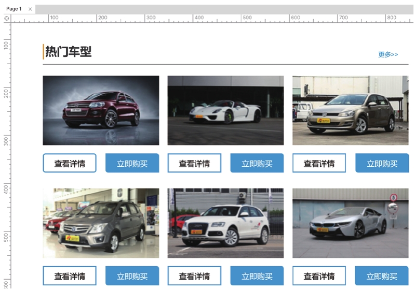This screenshot has height=290, width=415.
Task: Click 立即购买 under the dark red SUV
Action: (132, 163)
